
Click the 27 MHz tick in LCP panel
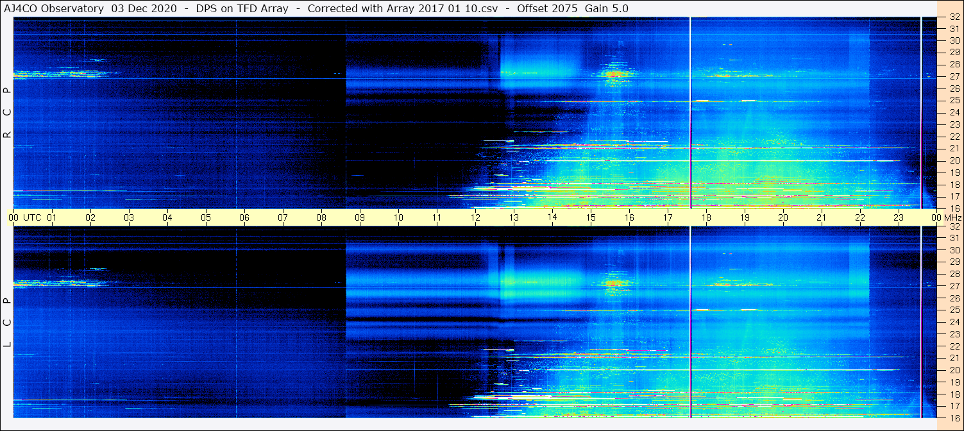(954, 286)
